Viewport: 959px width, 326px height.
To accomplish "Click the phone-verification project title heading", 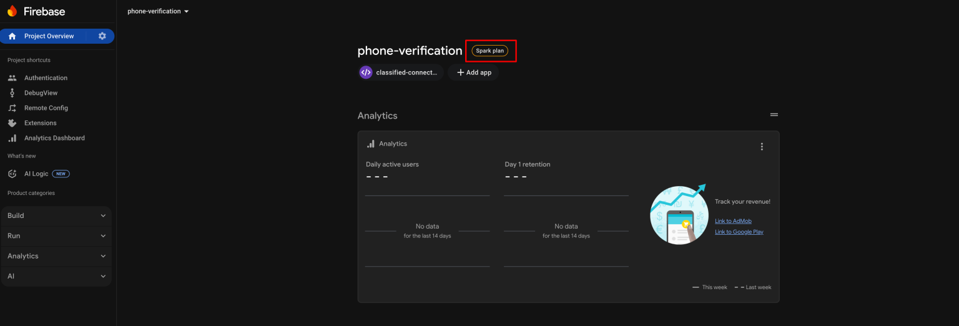I will click(x=410, y=51).
